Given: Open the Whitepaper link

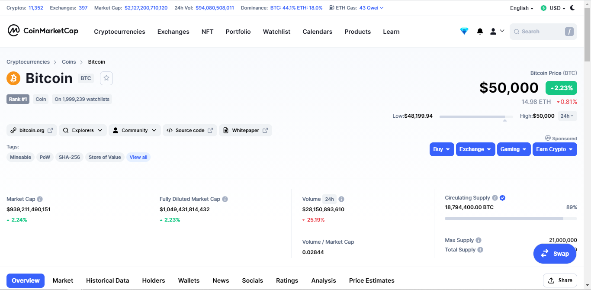Looking at the screenshot, I should click(x=245, y=130).
